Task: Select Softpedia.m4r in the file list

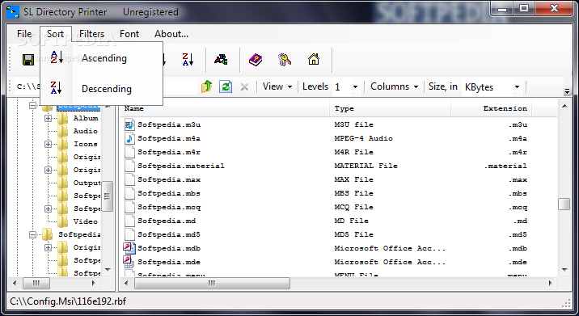Action: [169, 152]
